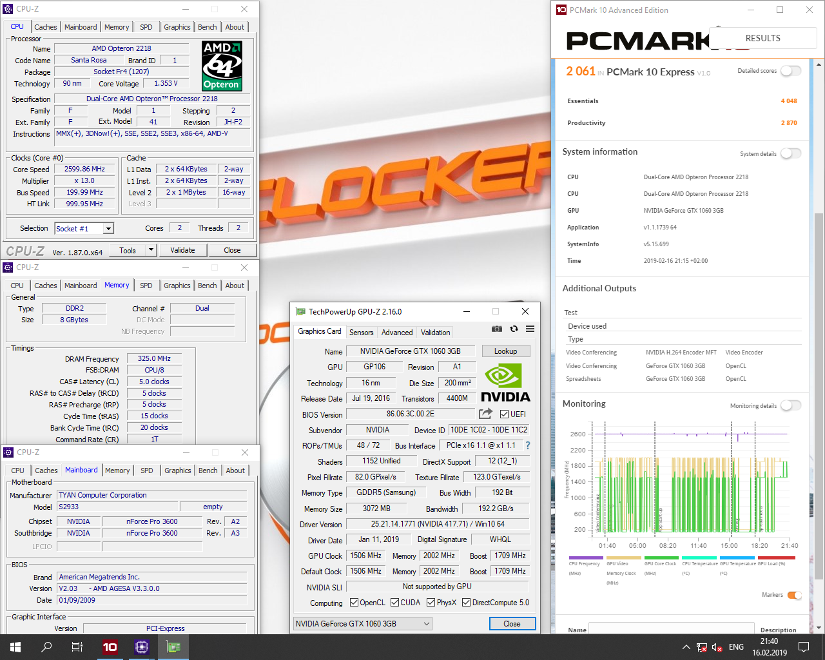
Task: Click the Productivity score 2 870
Action: [789, 123]
